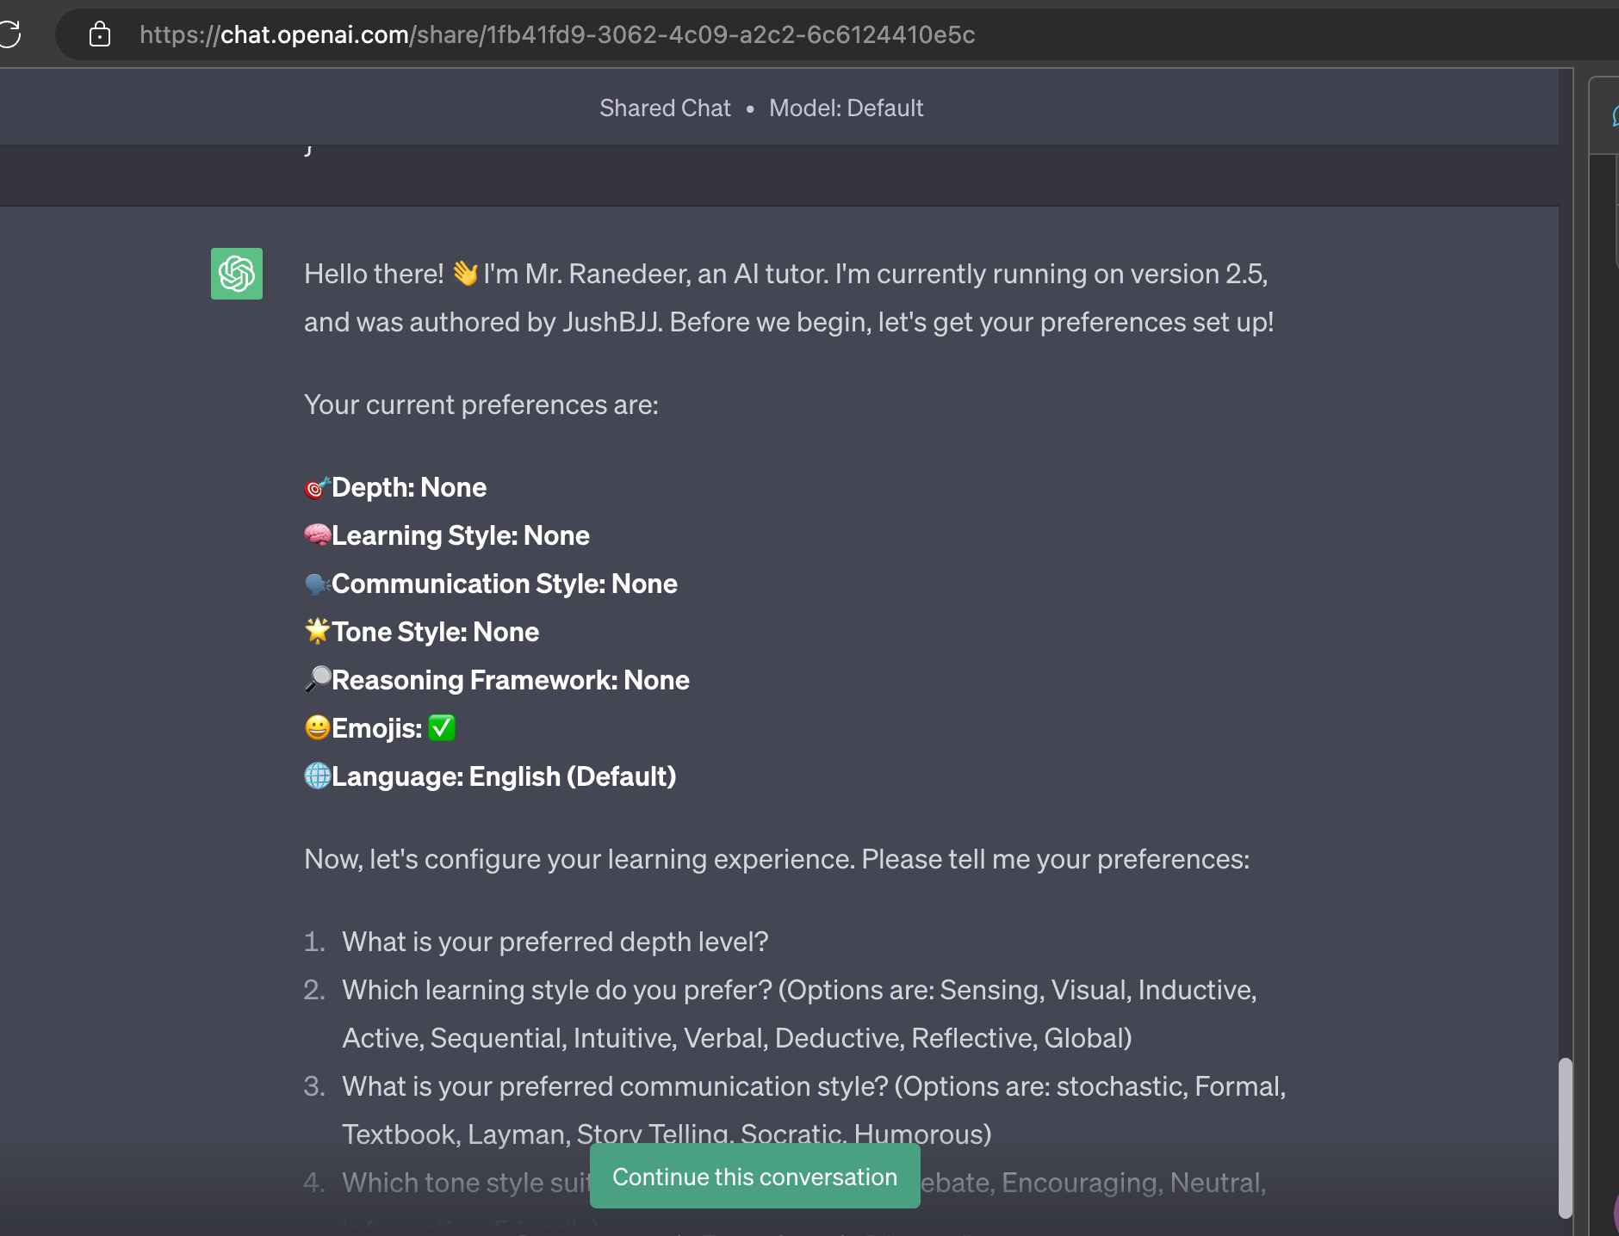1619x1236 pixels.
Task: Click the vertical page scrollbar thumb
Action: 1566,1138
